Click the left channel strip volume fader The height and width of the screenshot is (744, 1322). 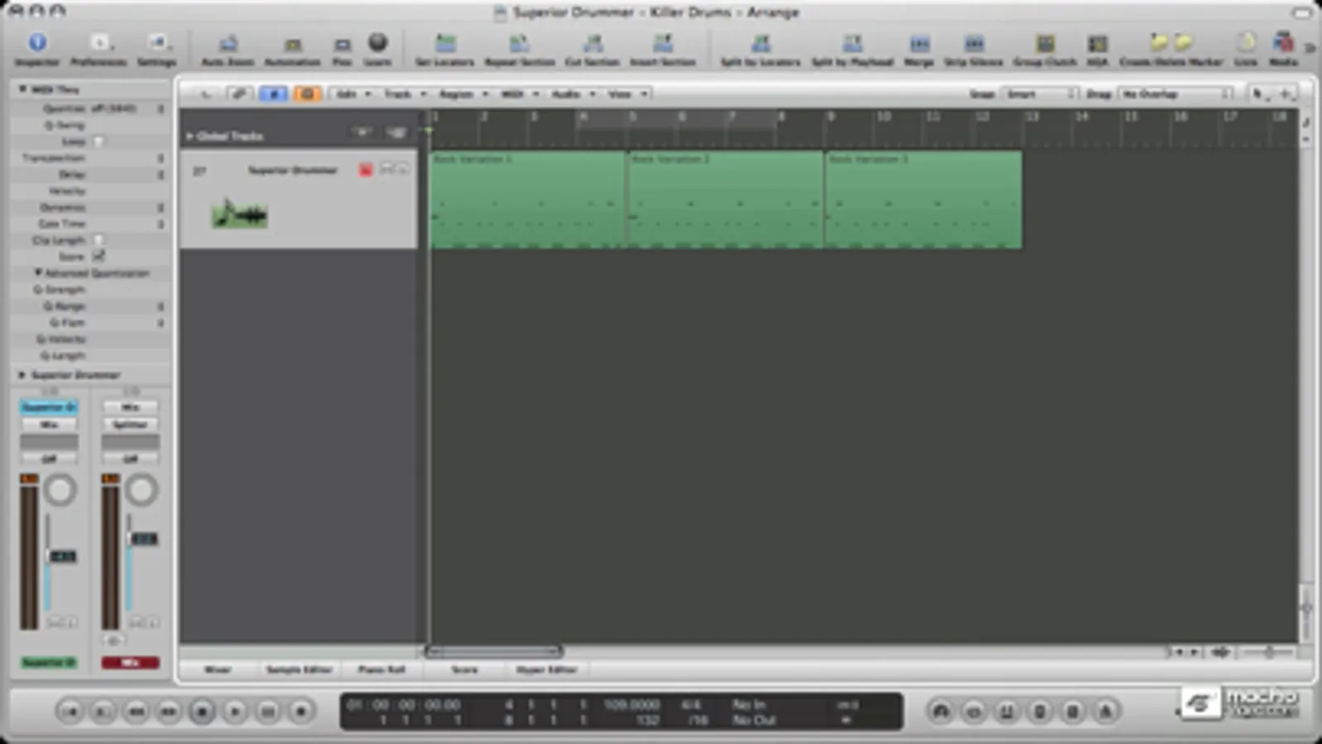tap(63, 556)
